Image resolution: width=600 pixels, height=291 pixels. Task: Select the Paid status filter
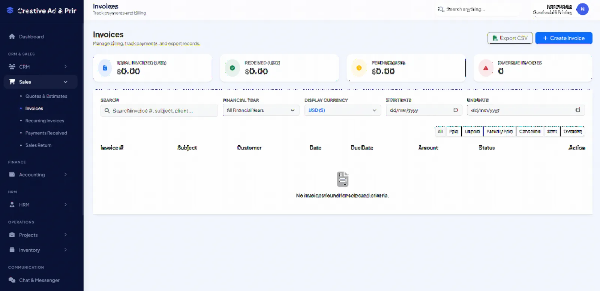[454, 131]
